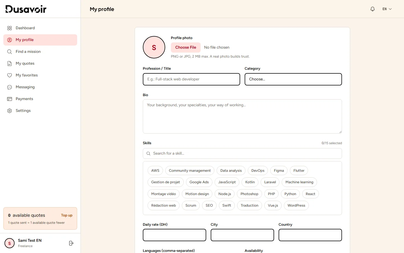Screen dimensions: 404x253
Task: Click the Country input field
Action: click(310, 235)
